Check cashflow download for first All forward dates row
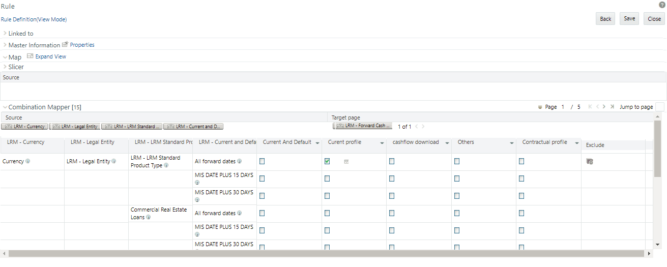 coord(392,161)
